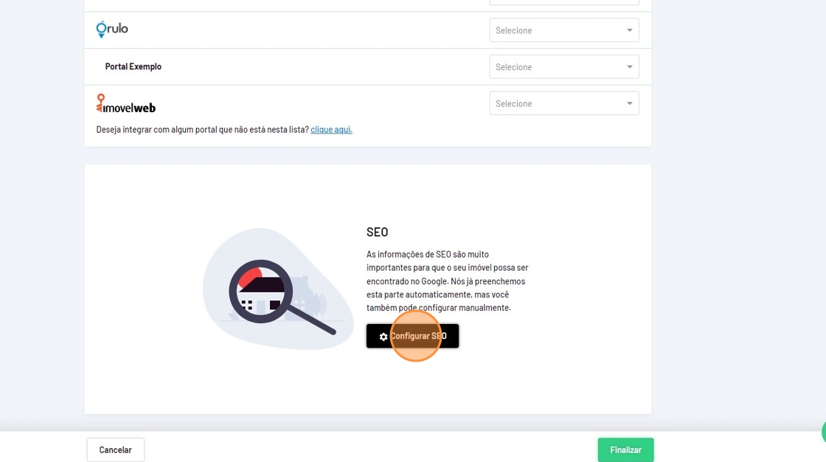
Task: Click the Órulo portal logo
Action: 112,30
